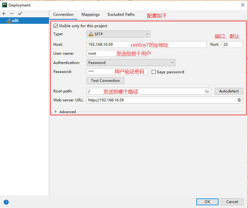Select the s20 SFTP server entry
This screenshot has width=248, height=208.
(24, 20)
